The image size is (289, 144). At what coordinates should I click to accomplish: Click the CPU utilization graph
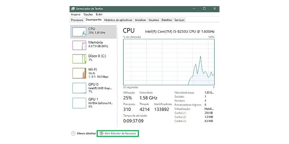pyautogui.click(x=169, y=62)
